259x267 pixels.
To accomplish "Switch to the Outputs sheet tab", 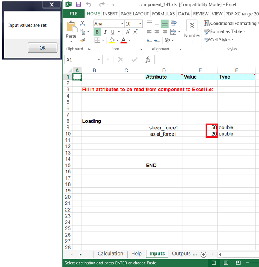I will click(x=181, y=254).
